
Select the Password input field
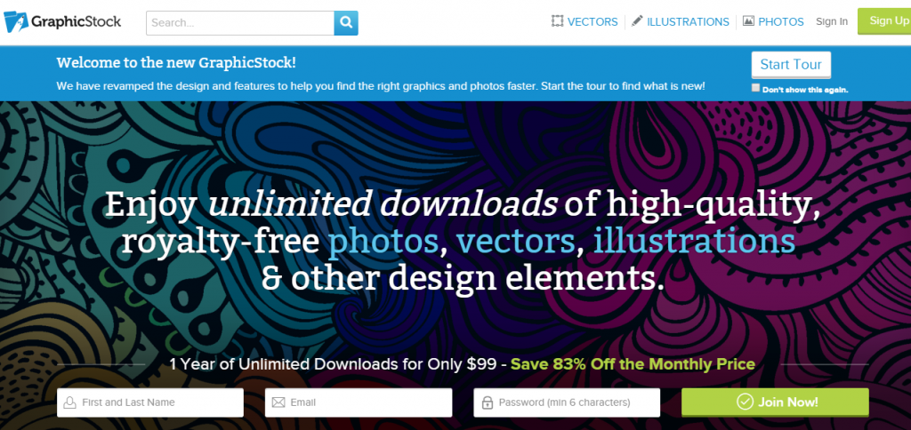pyautogui.click(x=575, y=402)
